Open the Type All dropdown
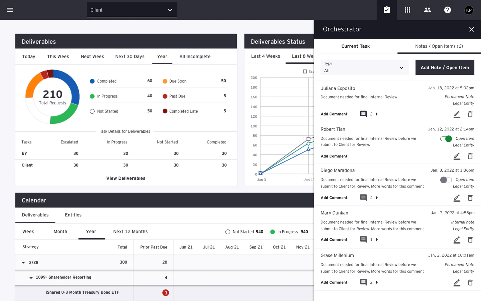The width and height of the screenshot is (481, 301). [x=364, y=67]
